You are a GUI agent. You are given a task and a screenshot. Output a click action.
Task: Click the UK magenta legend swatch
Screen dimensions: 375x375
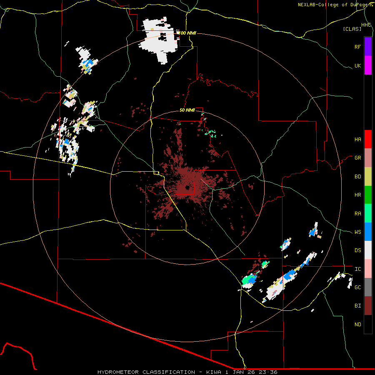tap(368, 65)
